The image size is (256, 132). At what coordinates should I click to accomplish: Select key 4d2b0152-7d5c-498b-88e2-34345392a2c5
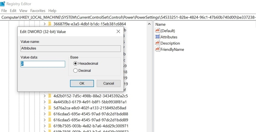tap(91, 96)
